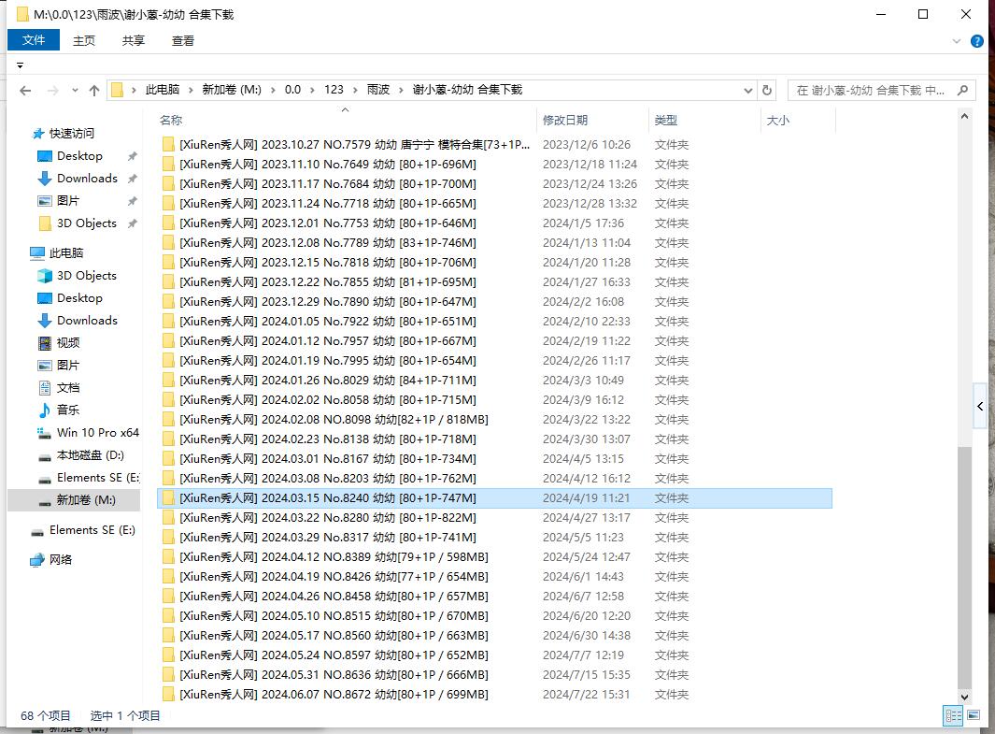Open the recent locations dropdown arrow
This screenshot has width=995, height=734.
[75, 91]
